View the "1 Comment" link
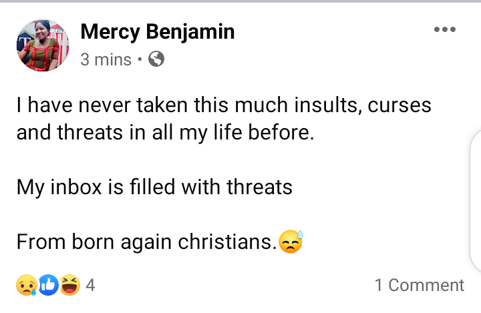The height and width of the screenshot is (313, 481). (x=419, y=285)
